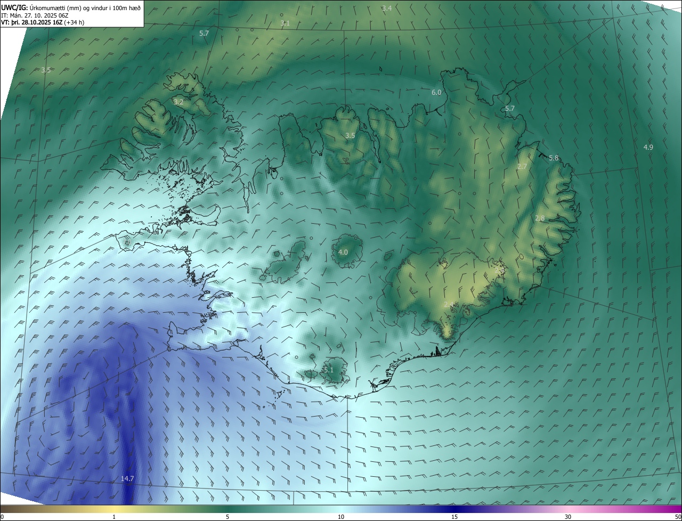Screen dimensions: 682x521
Task: Click the 2.7 value label on the map
Action: pyautogui.click(x=522, y=167)
